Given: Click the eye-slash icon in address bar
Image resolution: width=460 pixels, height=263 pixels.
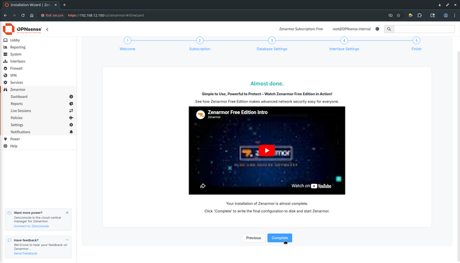Looking at the screenshot, I should (x=390, y=15).
